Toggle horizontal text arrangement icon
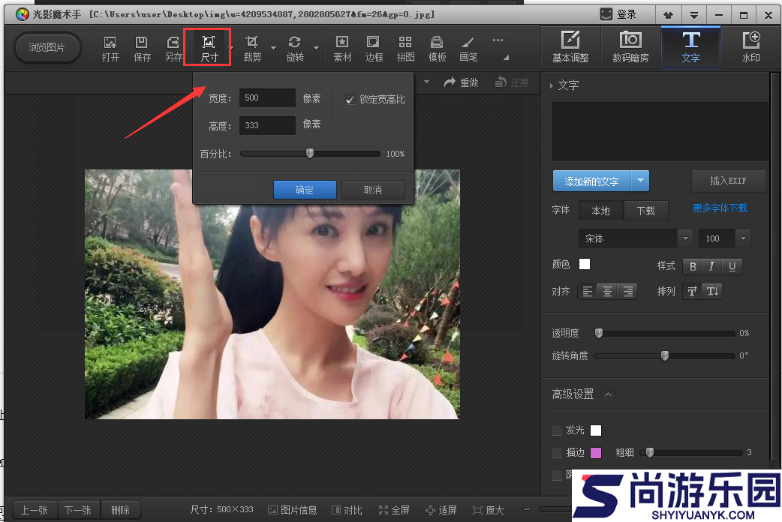 (x=692, y=291)
